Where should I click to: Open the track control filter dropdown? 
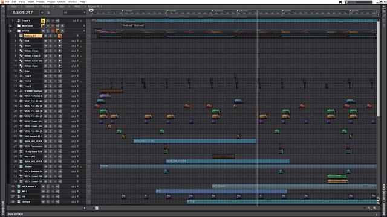click(74, 13)
